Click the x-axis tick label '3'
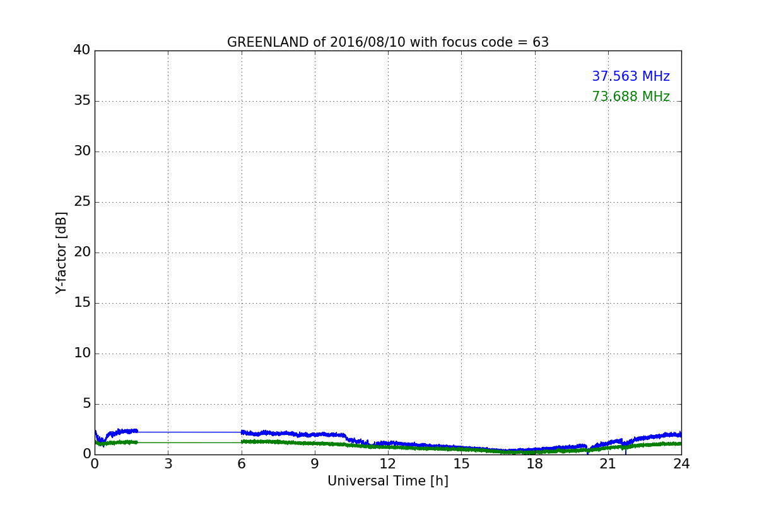This screenshot has height=505, width=757. (168, 464)
